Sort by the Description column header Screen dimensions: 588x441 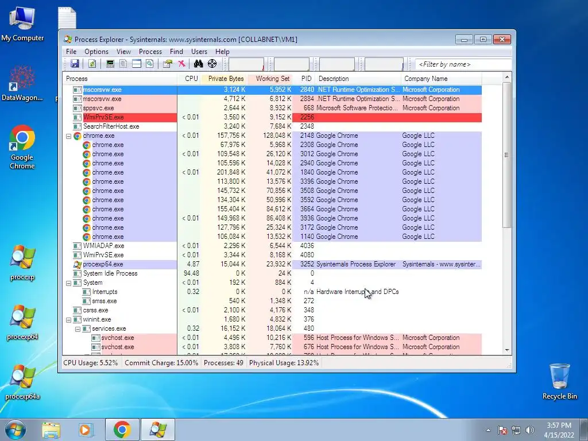tap(358, 79)
